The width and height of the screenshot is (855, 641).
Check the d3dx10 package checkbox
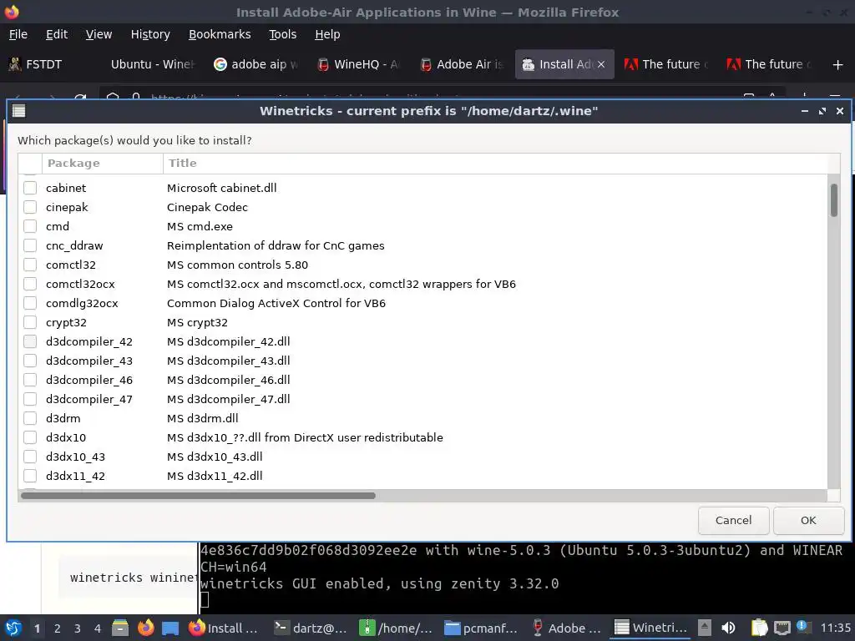point(30,437)
